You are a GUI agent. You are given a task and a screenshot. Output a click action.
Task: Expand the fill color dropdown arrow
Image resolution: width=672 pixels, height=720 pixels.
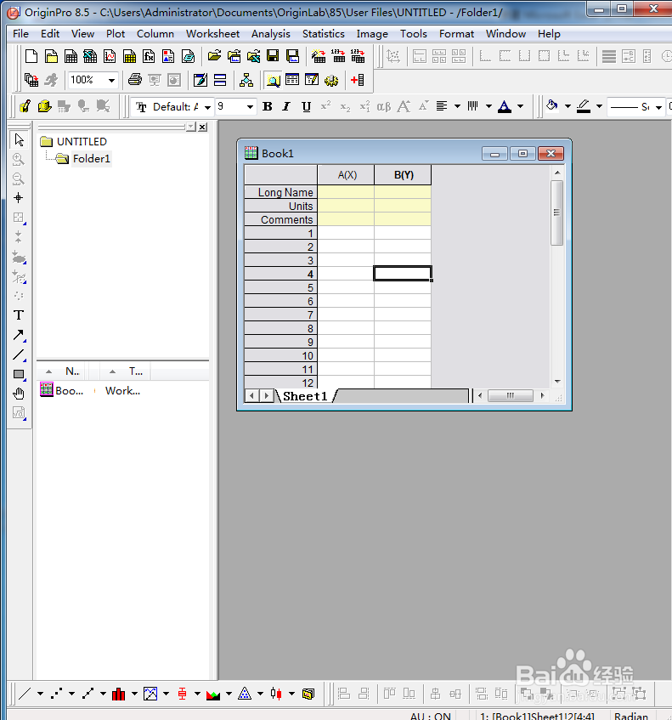pos(568,106)
